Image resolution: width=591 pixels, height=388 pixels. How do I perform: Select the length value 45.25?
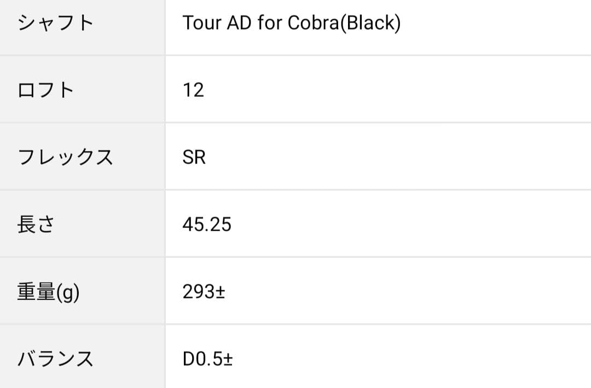coord(207,225)
